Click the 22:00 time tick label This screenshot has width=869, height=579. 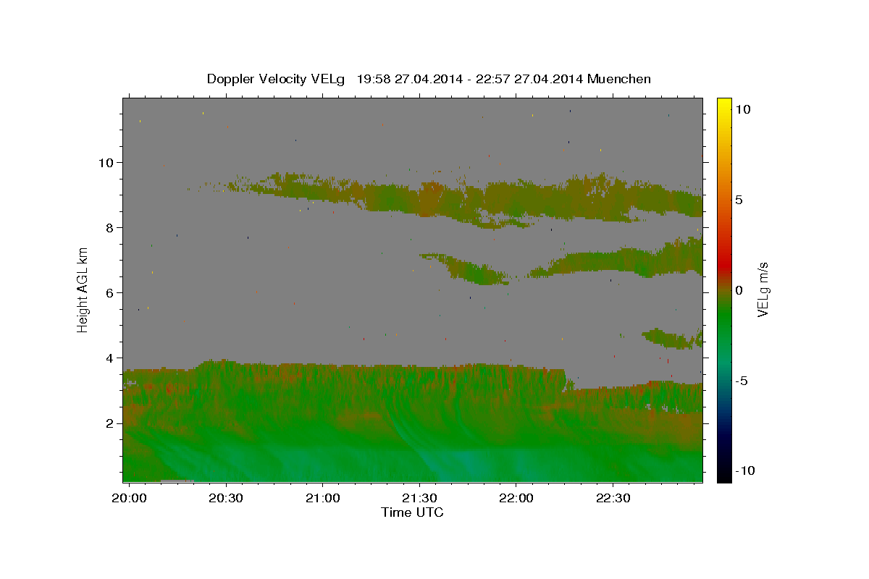point(516,499)
